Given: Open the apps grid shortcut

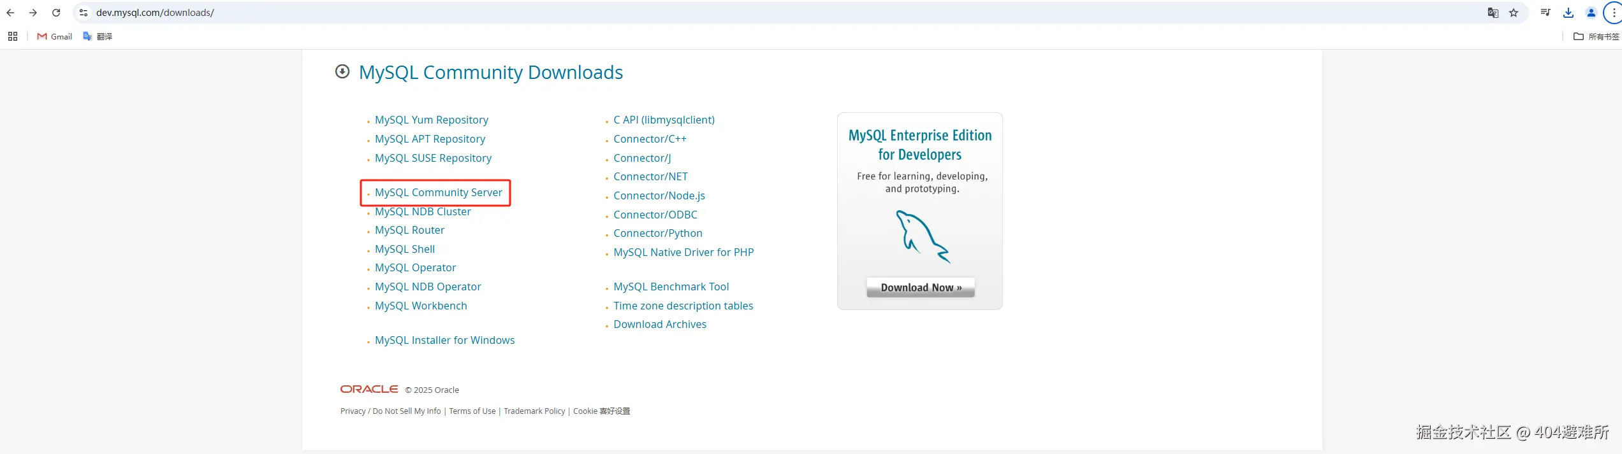Looking at the screenshot, I should (x=13, y=36).
